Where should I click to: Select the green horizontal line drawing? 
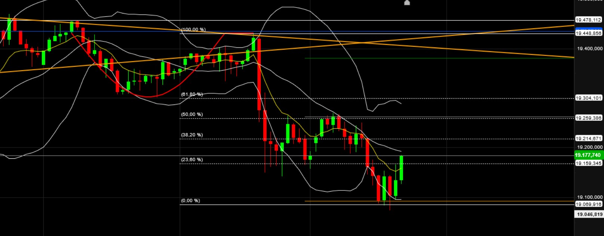click(439, 58)
